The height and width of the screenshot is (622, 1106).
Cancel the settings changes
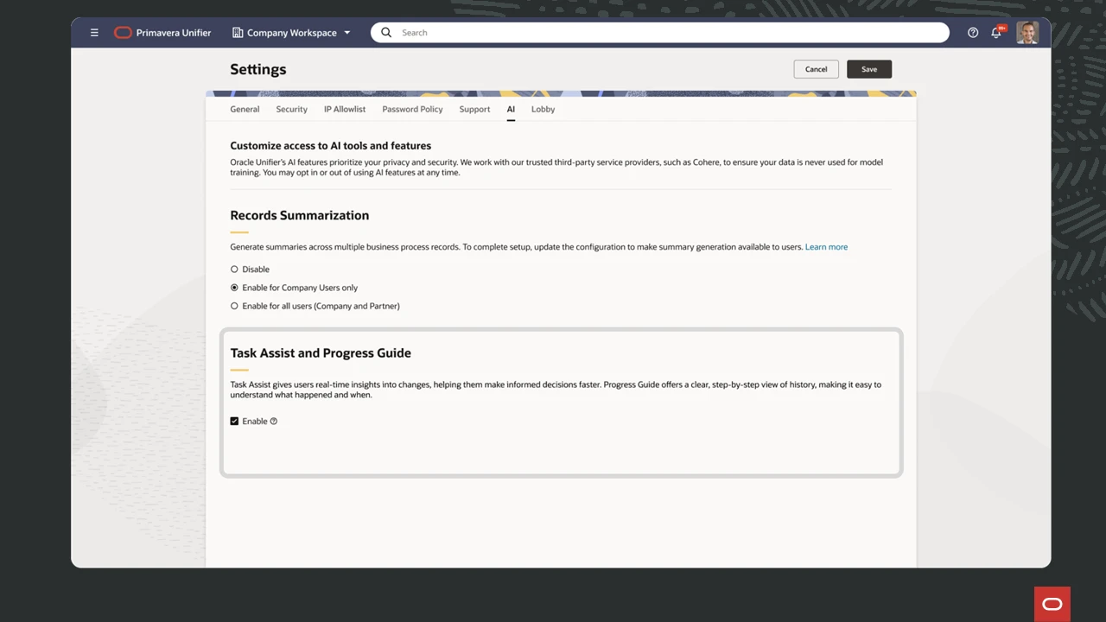[x=815, y=68]
